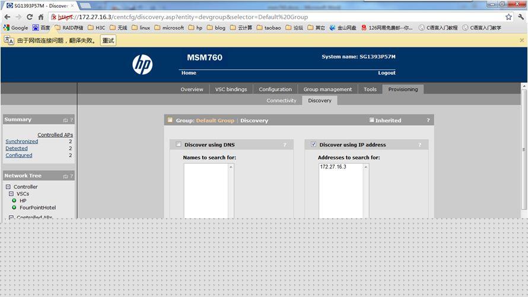Open linux bookmark folder
Screen dimensions: 528x297
pos(141,28)
